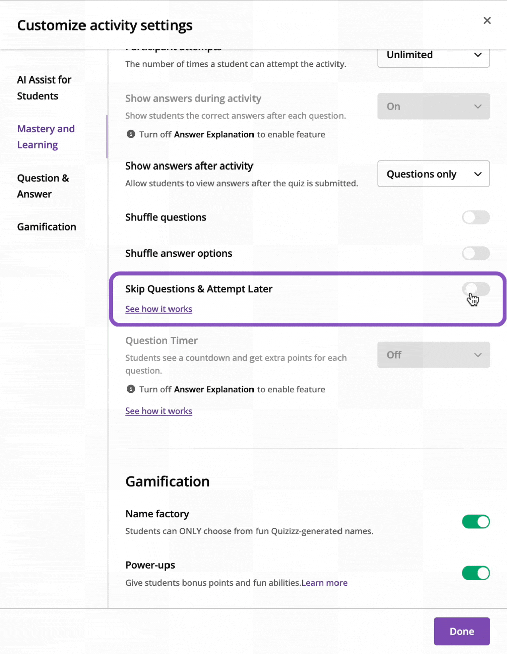Toggle the Shuffle questions switch
The image size is (507, 654).
(476, 217)
